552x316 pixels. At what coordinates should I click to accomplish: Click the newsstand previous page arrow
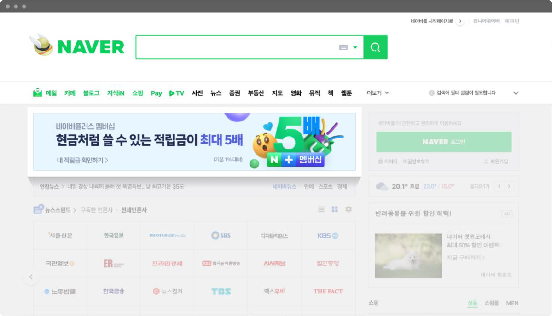point(31,277)
